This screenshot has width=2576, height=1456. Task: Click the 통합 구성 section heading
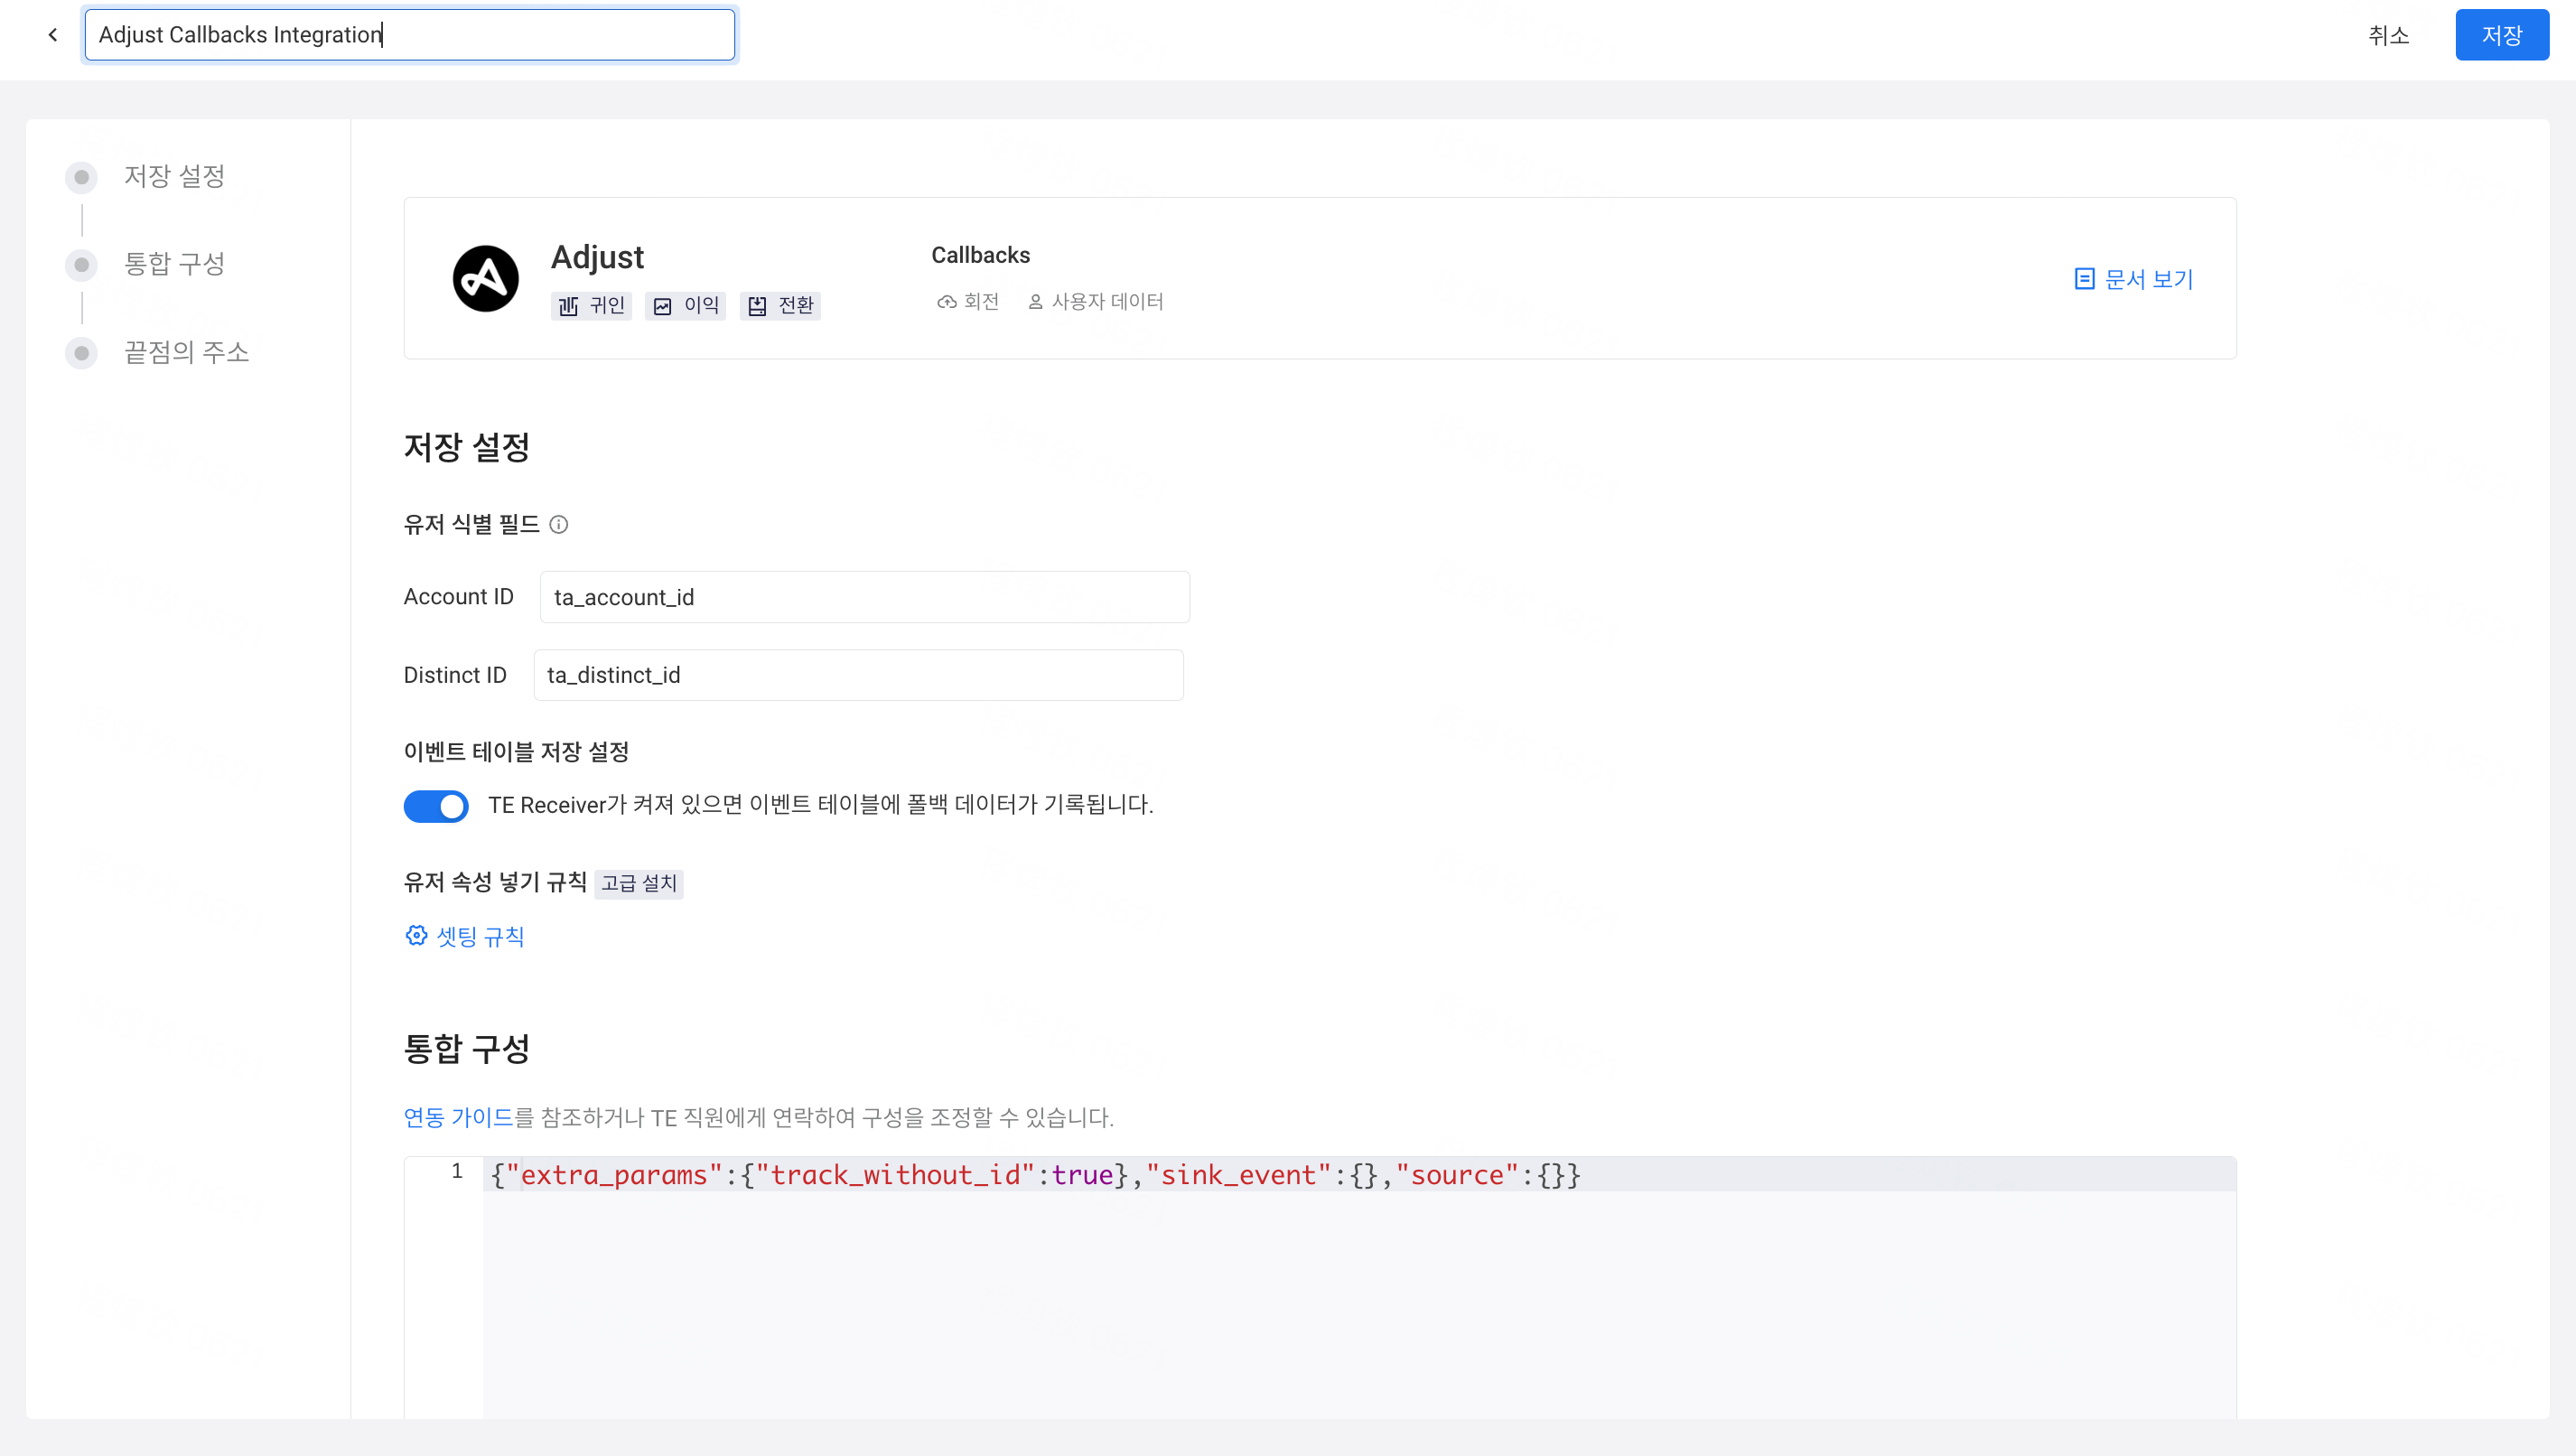467,1049
